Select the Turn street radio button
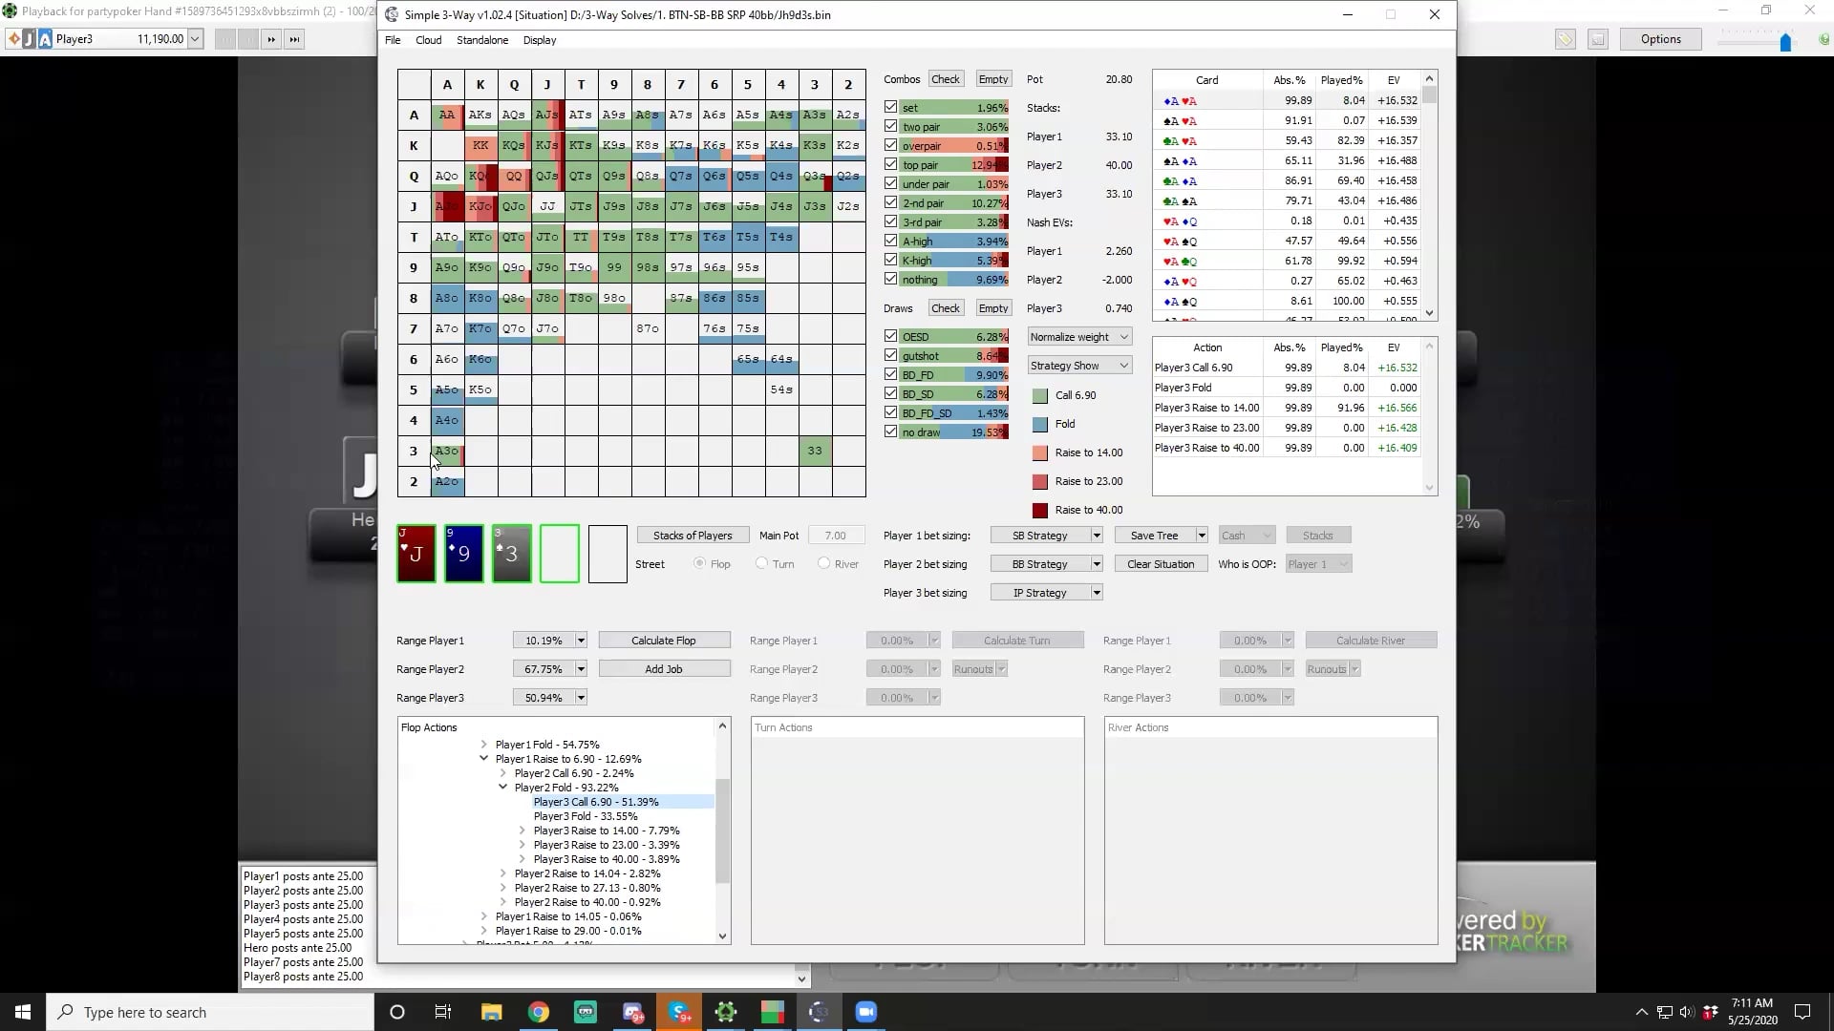This screenshot has width=1834, height=1031. point(761,564)
